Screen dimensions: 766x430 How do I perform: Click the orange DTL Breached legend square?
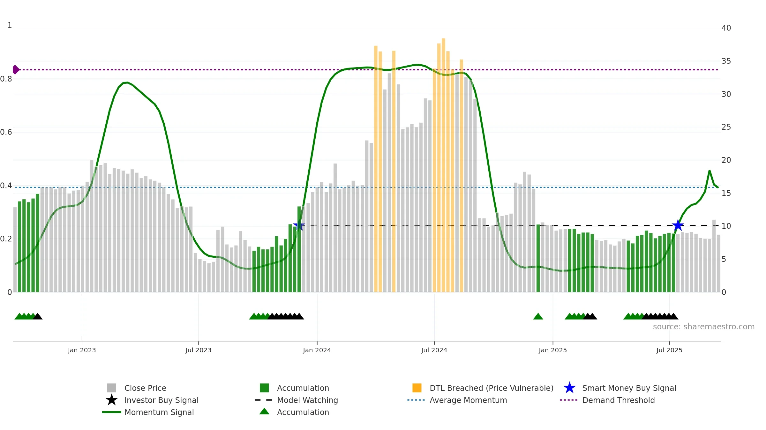click(x=417, y=388)
